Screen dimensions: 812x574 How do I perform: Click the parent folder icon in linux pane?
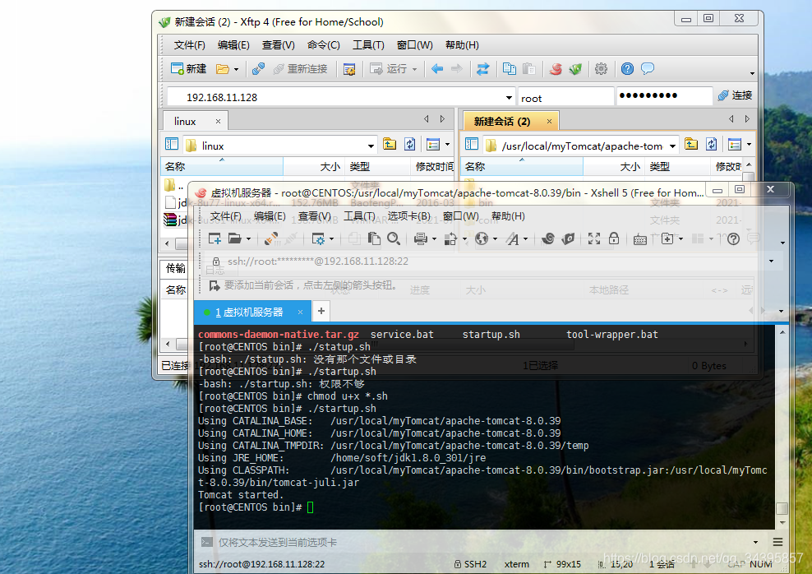coord(390,145)
